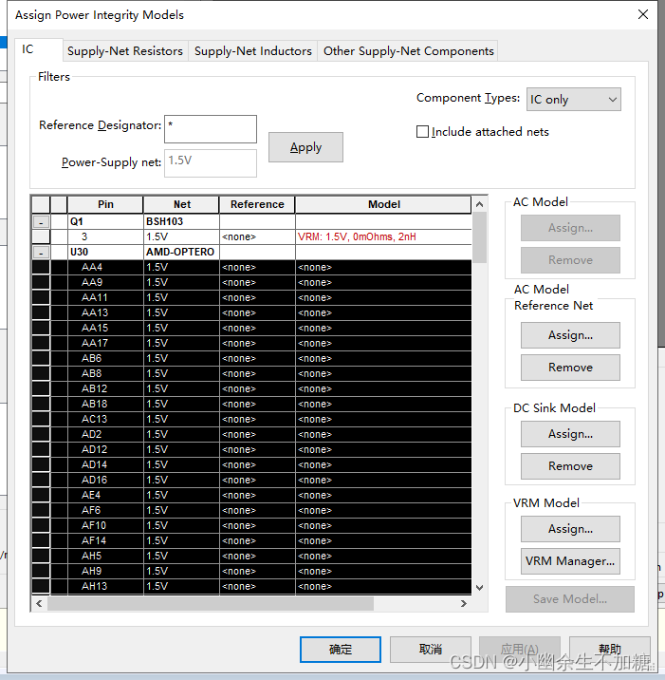Select pin AA9 row
665x680 pixels.
[x=251, y=282]
